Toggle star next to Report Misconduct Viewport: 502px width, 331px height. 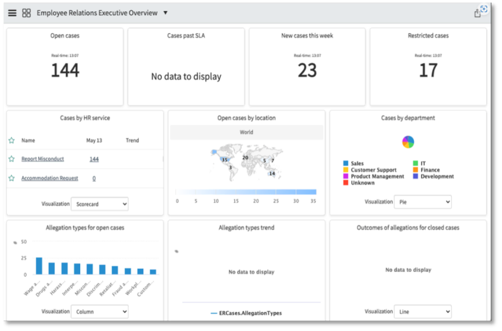point(11,159)
